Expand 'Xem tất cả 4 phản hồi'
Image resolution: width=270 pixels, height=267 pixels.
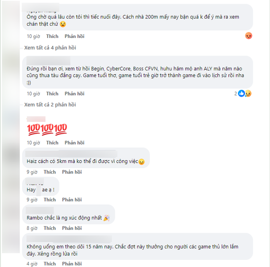pos(50,48)
